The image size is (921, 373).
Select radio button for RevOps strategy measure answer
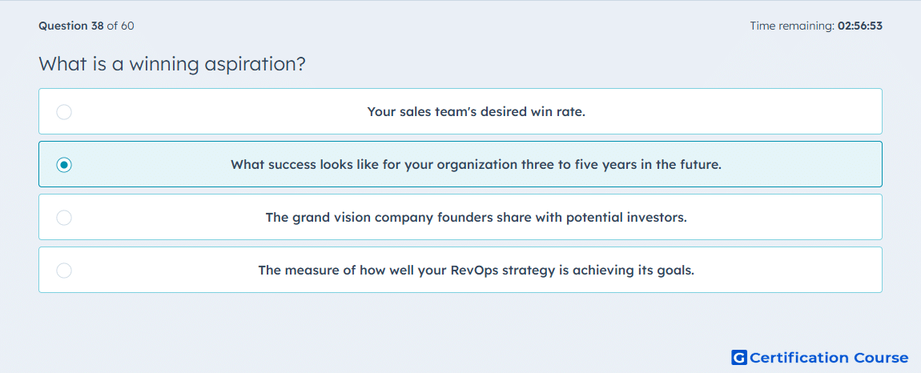64,271
